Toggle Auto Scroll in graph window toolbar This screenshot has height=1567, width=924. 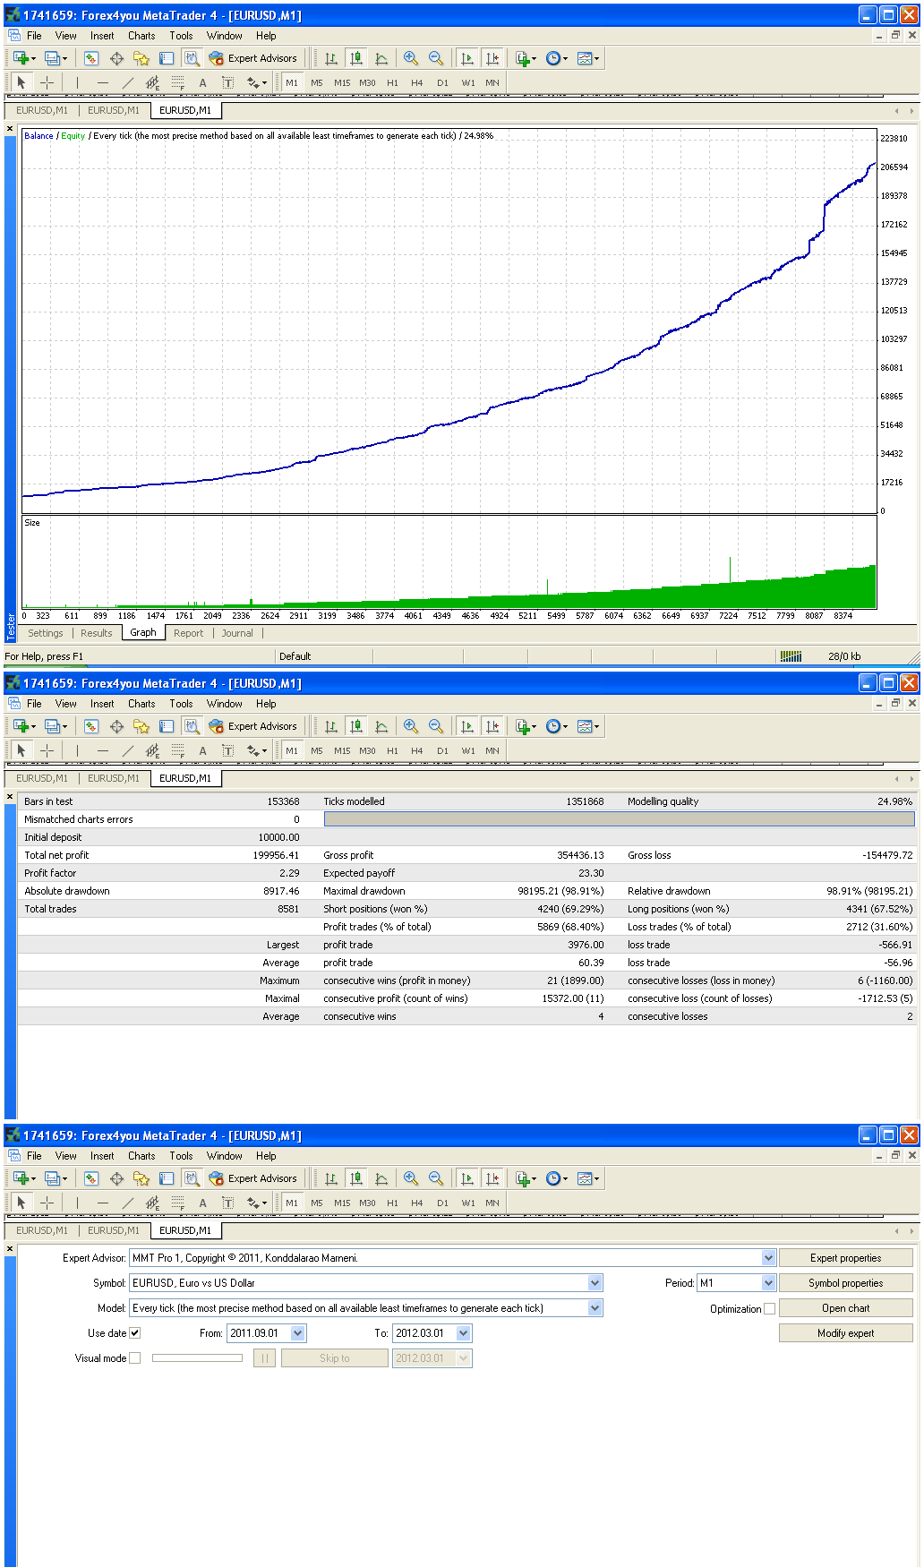pyautogui.click(x=467, y=58)
